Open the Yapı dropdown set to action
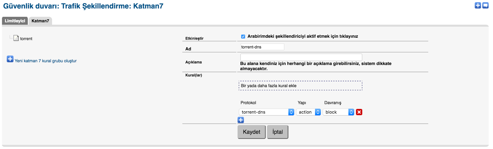This screenshot has height=149, width=493. coord(308,112)
